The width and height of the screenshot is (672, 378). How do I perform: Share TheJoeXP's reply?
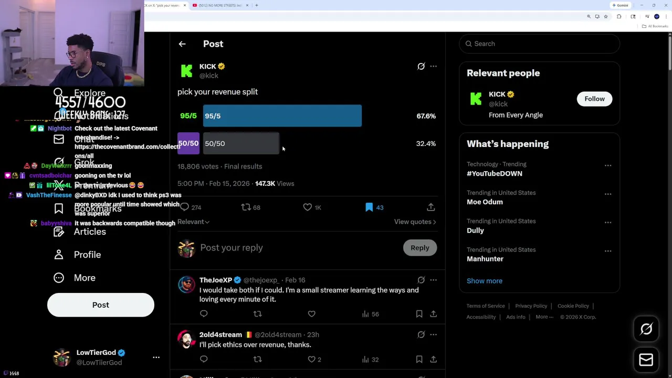click(x=433, y=314)
